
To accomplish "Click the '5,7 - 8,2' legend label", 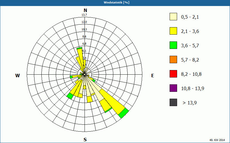I will 190,60.
